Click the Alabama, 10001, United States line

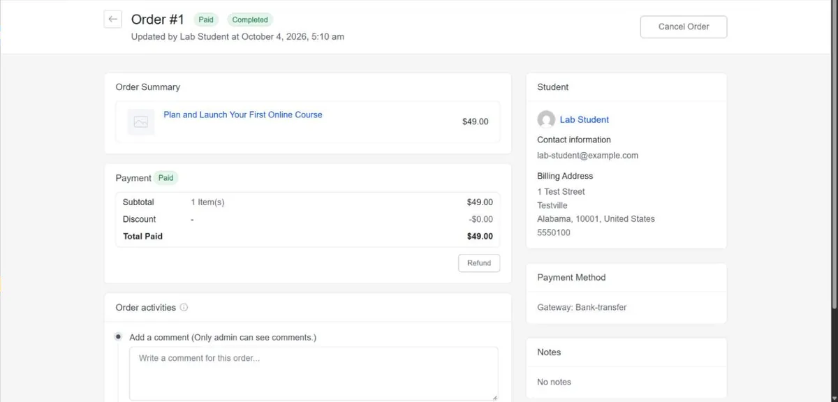[596, 218]
